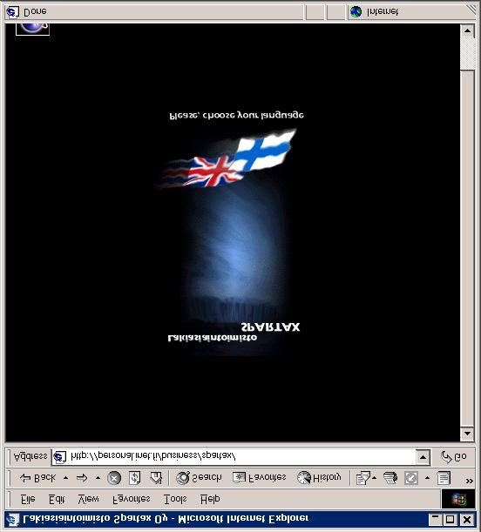Choose Finnish via the Finland flag

263,151
